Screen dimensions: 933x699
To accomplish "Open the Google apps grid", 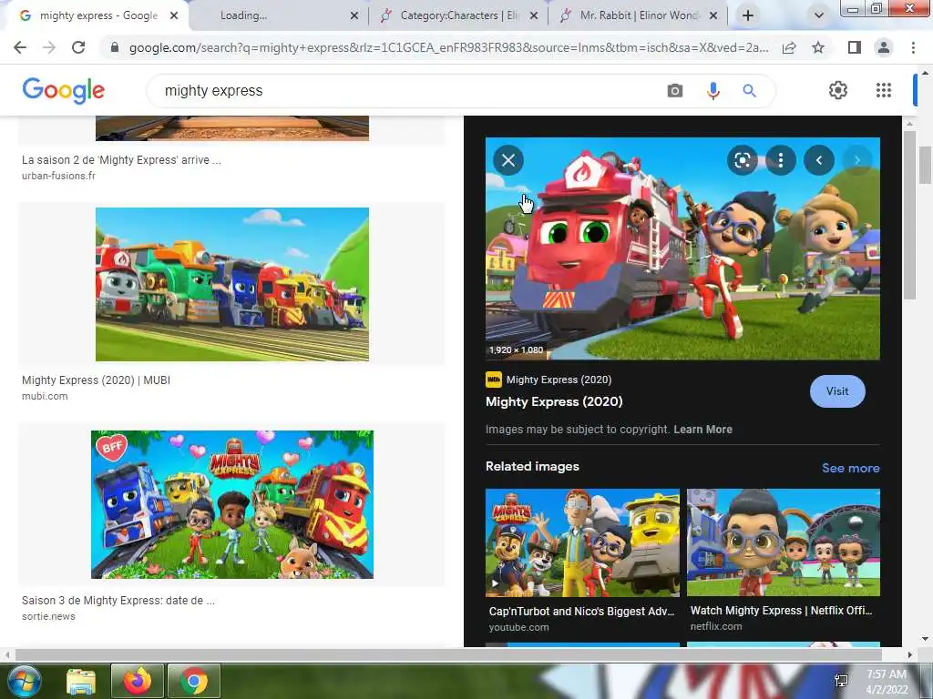I will point(884,90).
